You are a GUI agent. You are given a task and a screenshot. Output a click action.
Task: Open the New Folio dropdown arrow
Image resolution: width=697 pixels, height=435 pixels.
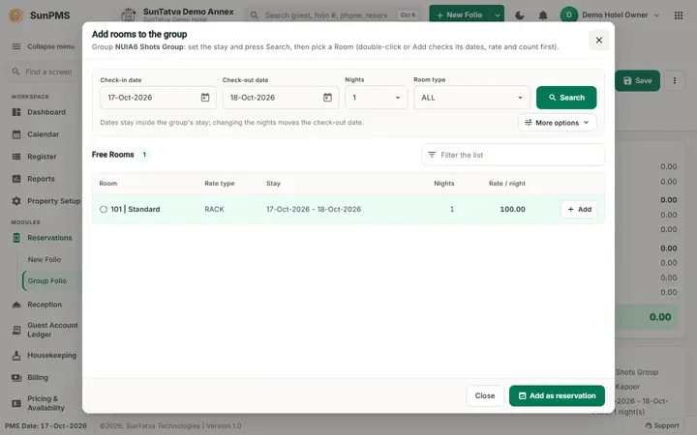(x=498, y=15)
